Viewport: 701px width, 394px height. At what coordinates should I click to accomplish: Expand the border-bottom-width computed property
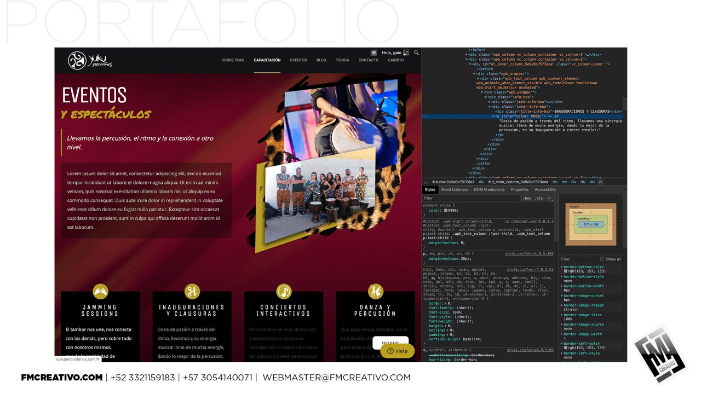(x=562, y=286)
